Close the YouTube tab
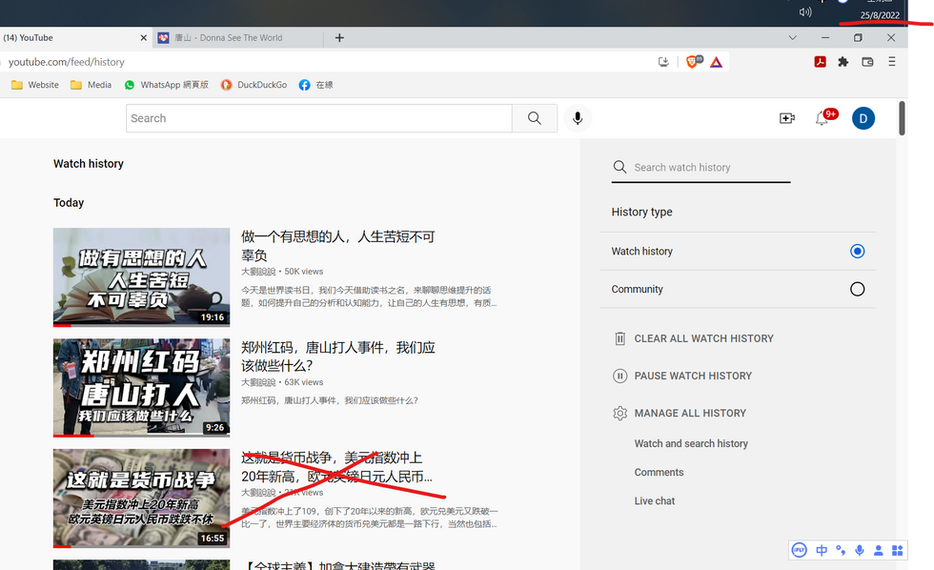The width and height of the screenshot is (934, 570). point(144,37)
